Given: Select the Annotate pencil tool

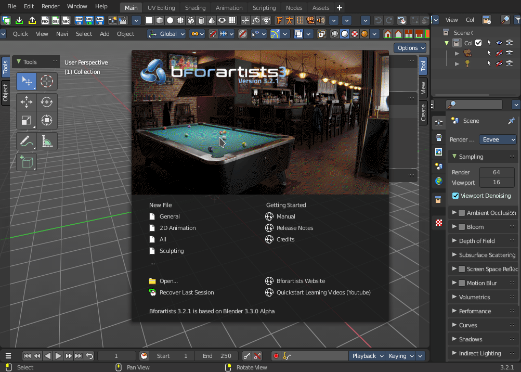Looking at the screenshot, I should click(26, 142).
